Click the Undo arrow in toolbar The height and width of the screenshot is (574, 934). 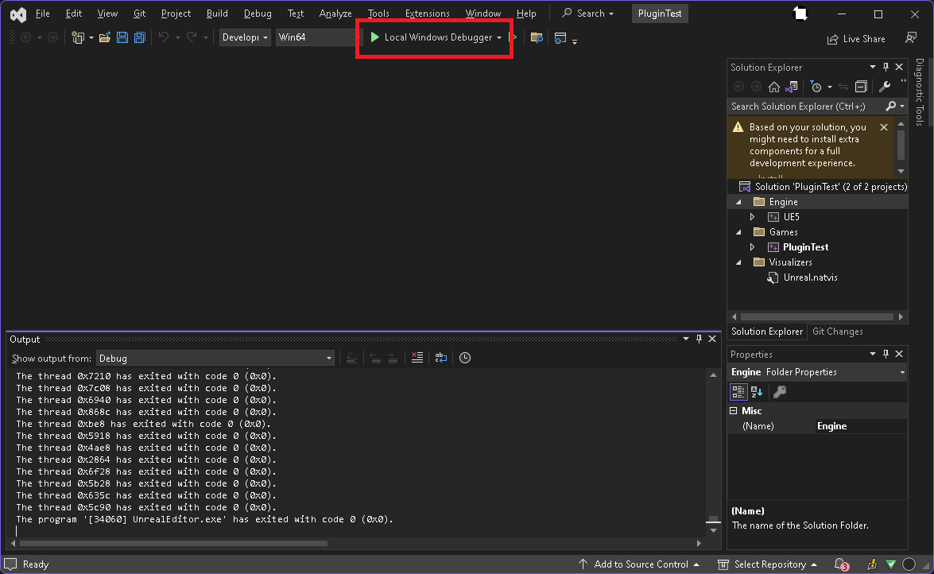point(163,37)
